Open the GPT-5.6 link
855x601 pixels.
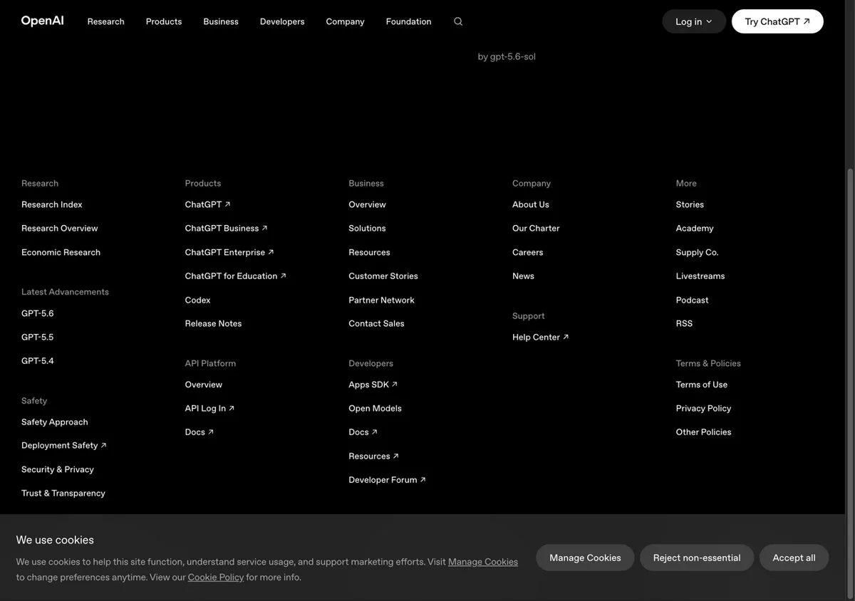[x=38, y=313]
